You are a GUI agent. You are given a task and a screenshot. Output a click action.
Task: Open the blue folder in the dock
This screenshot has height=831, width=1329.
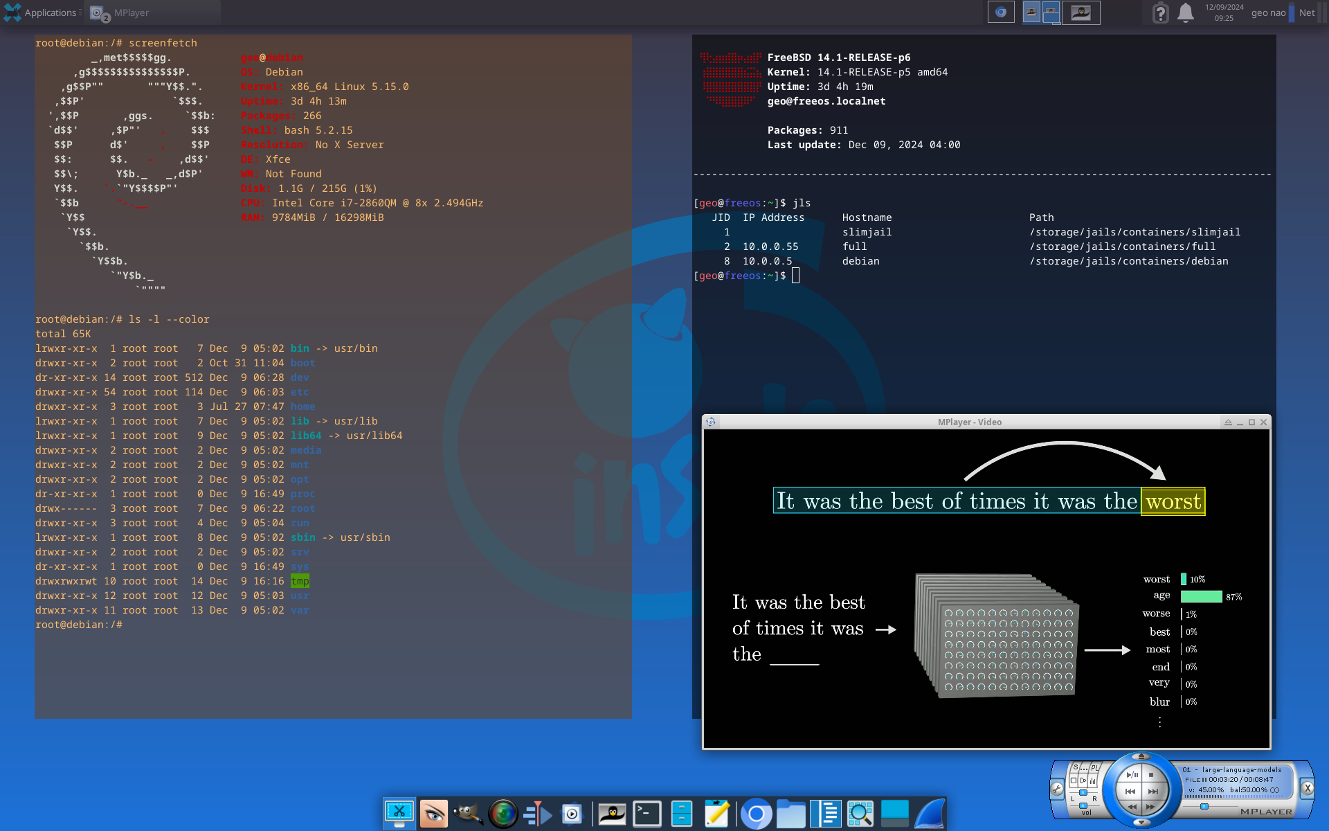(x=790, y=814)
